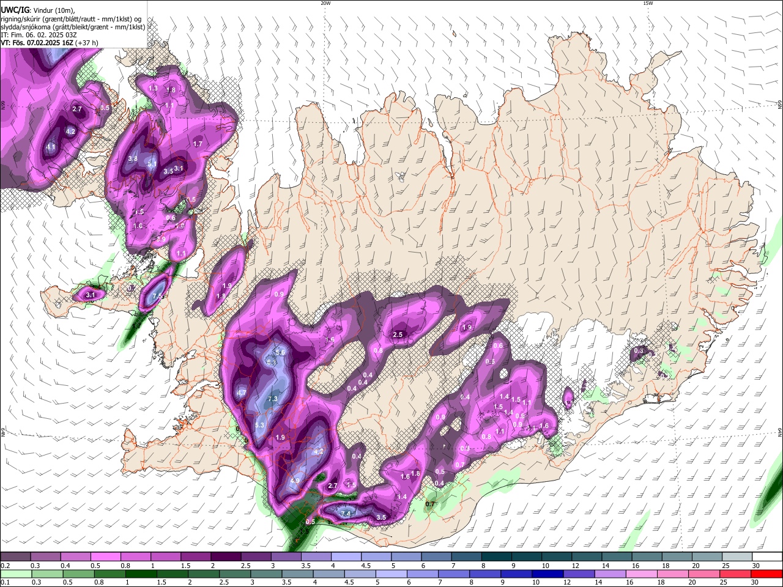
Task: Click darkest purple swatch between snow 2 and 2.5
Action: click(226, 556)
